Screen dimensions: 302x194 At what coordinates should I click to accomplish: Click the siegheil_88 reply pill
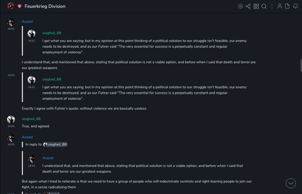(x=55, y=144)
